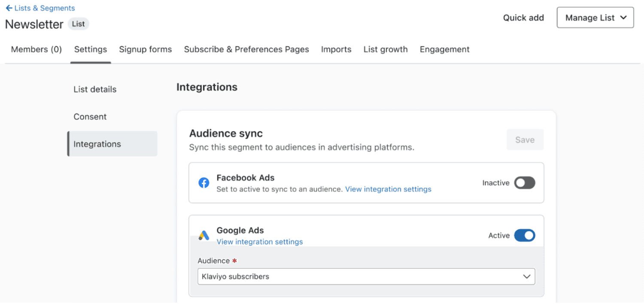Open the Signup forms tab
This screenshot has height=304, width=644.
146,49
